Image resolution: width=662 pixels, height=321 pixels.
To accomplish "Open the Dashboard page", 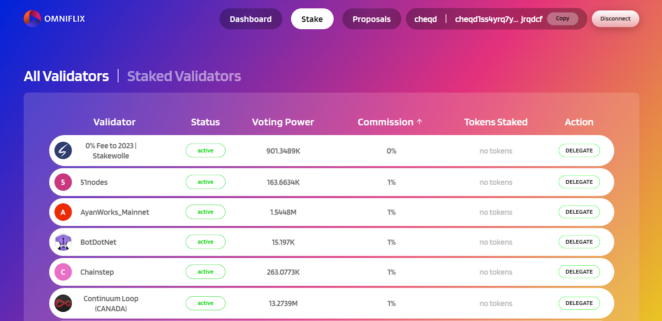I will (x=251, y=19).
